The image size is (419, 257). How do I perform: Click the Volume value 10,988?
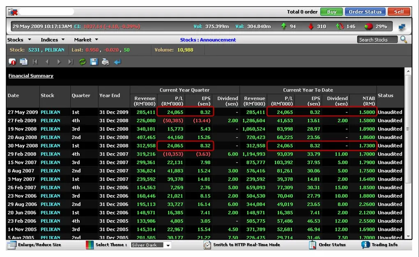tap(185, 50)
